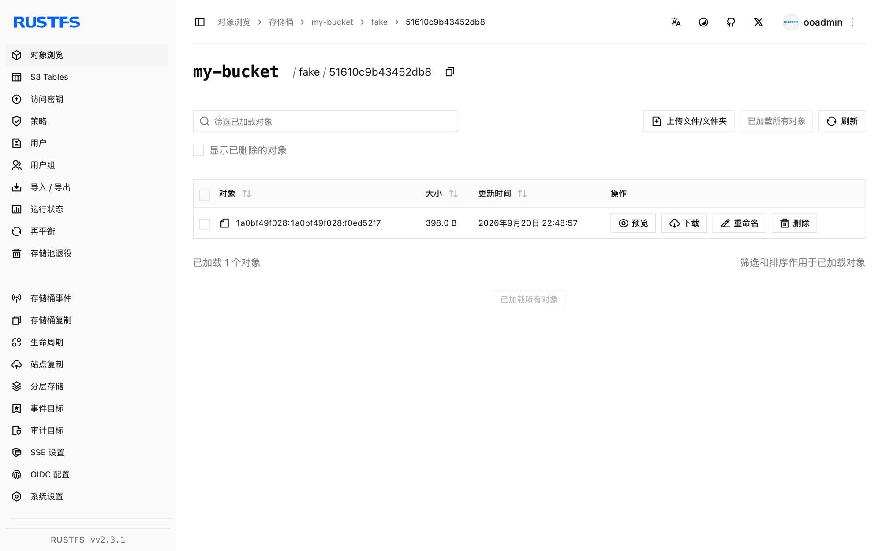The image size is (882, 551).
Task: Sort by 更新时间 column arrows
Action: pos(522,194)
